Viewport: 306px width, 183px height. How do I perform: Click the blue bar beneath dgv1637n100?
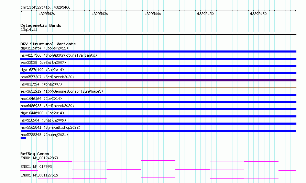(158, 73)
